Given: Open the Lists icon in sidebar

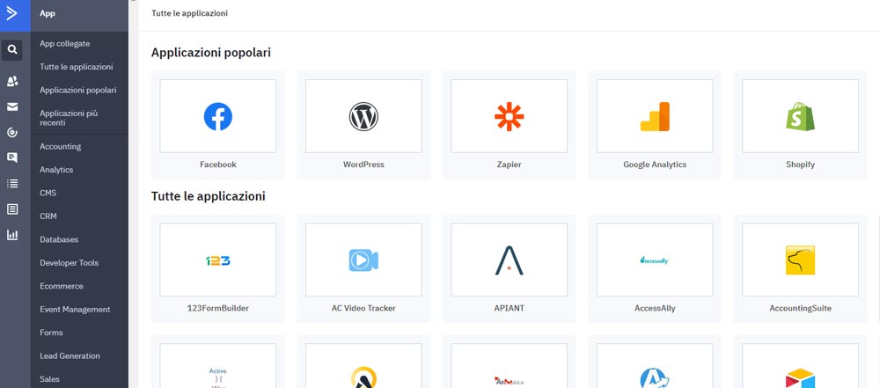Looking at the screenshot, I should click(x=12, y=183).
